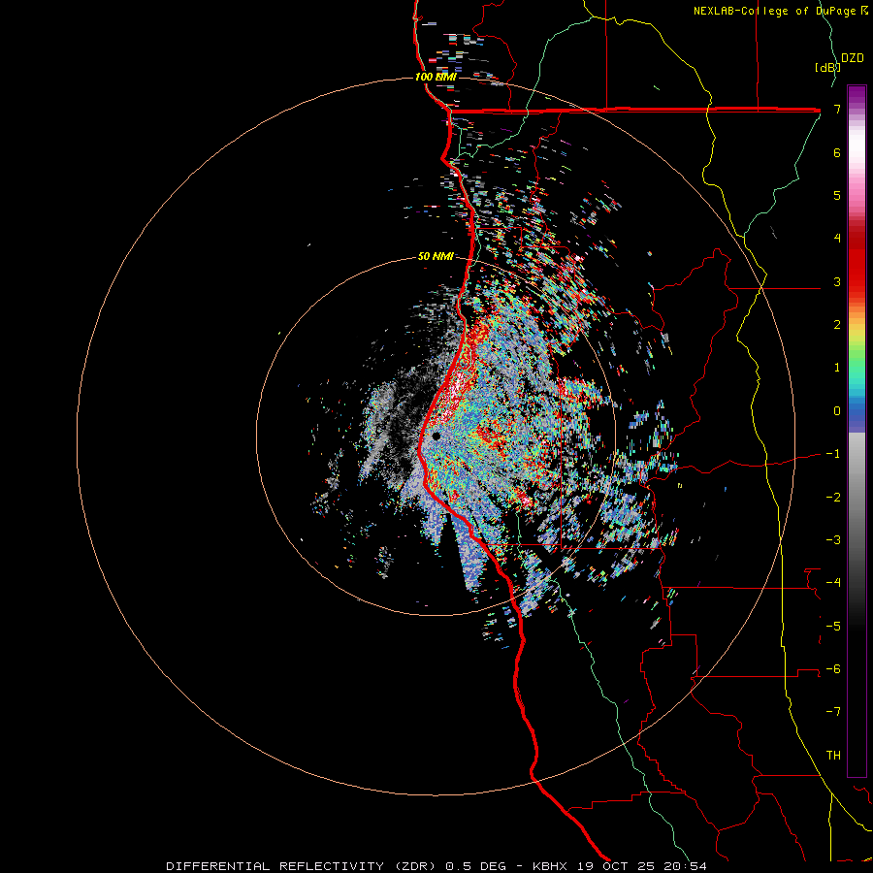The image size is (873, 873).
Task: Click the Differential Reflectivity caption at bottom
Action: coord(436,866)
